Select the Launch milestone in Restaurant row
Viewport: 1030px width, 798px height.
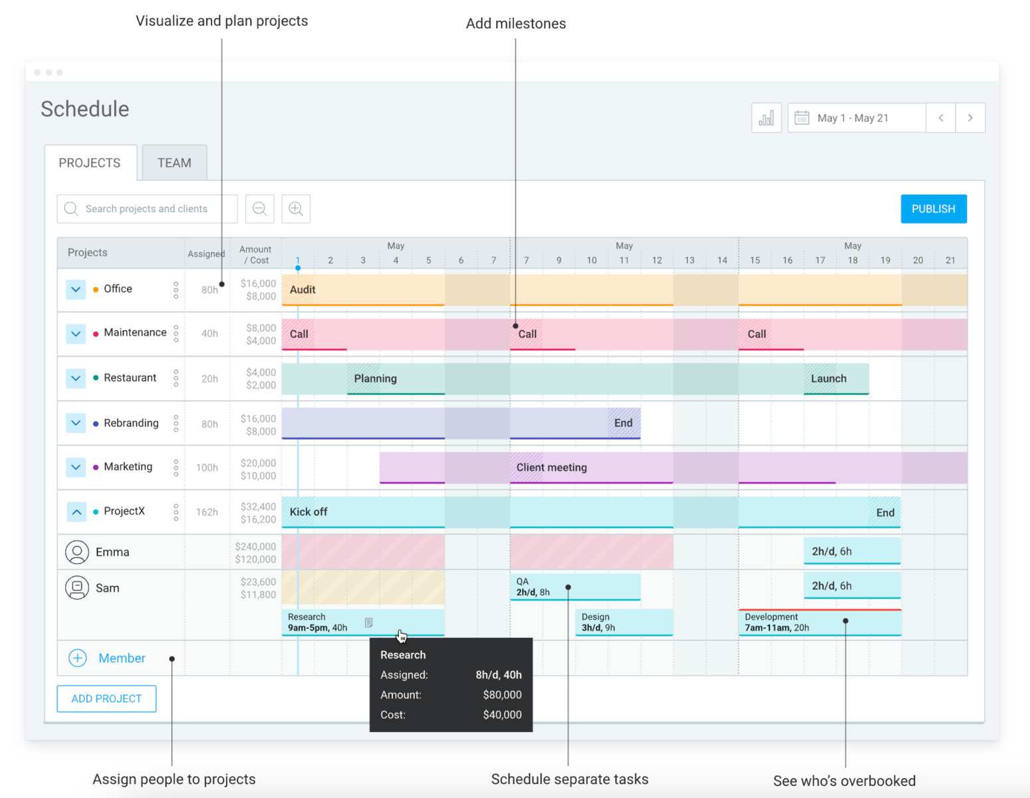tap(829, 378)
